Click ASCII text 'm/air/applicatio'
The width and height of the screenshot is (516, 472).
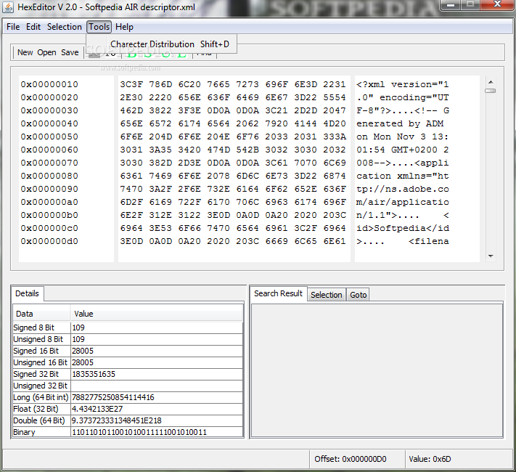[x=403, y=202]
